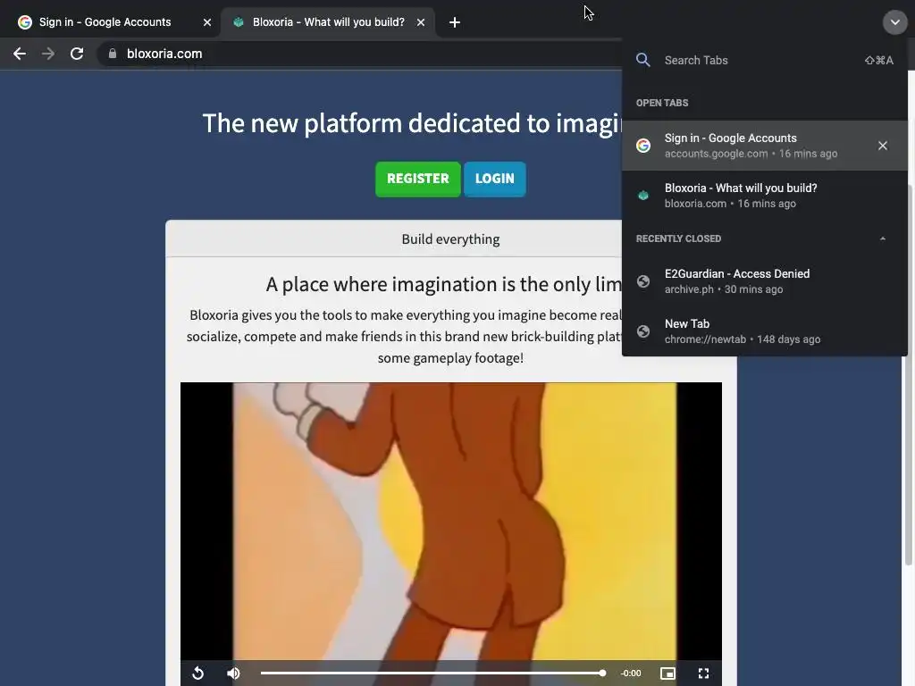Screen dimensions: 915x686
Task: Enable picture-in-picture for the video
Action: pyautogui.click(x=667, y=673)
